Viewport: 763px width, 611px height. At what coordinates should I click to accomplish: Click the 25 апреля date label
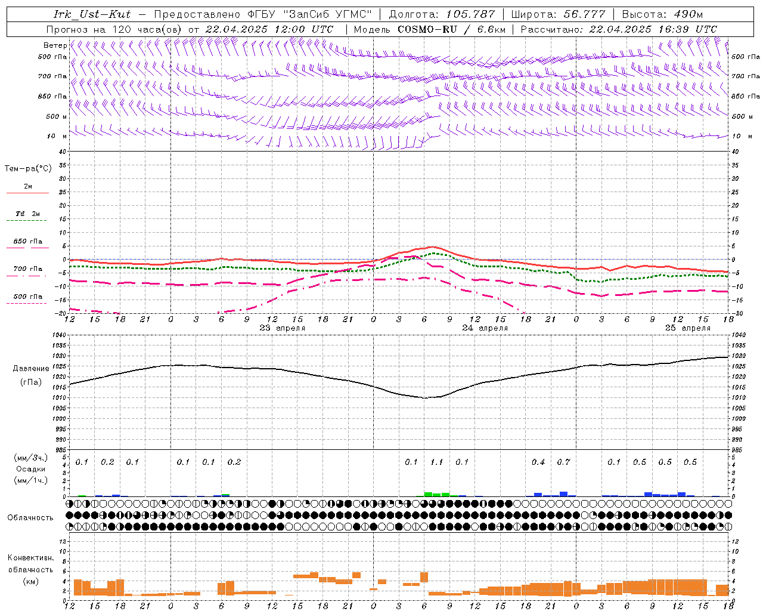tap(688, 328)
